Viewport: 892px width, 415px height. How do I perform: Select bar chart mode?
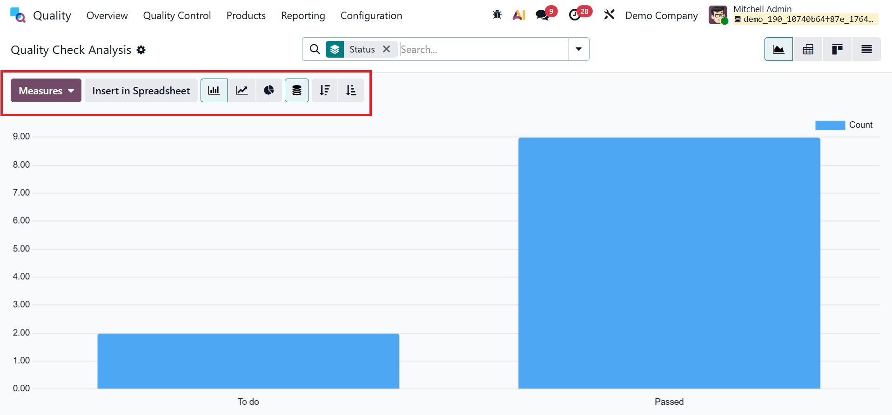tap(214, 90)
